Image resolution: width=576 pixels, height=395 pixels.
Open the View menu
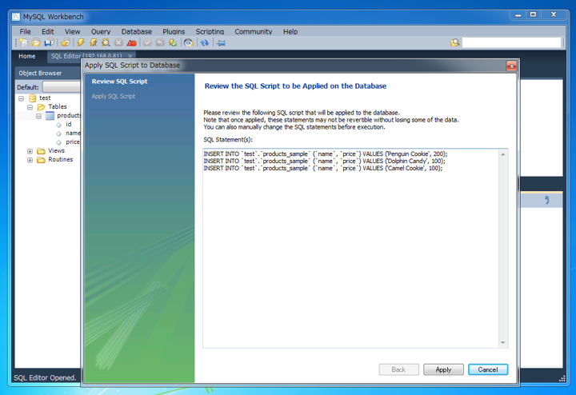pos(72,31)
